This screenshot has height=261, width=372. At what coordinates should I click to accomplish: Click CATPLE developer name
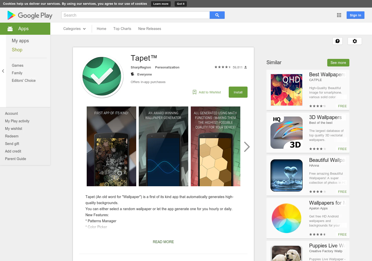click(x=315, y=80)
